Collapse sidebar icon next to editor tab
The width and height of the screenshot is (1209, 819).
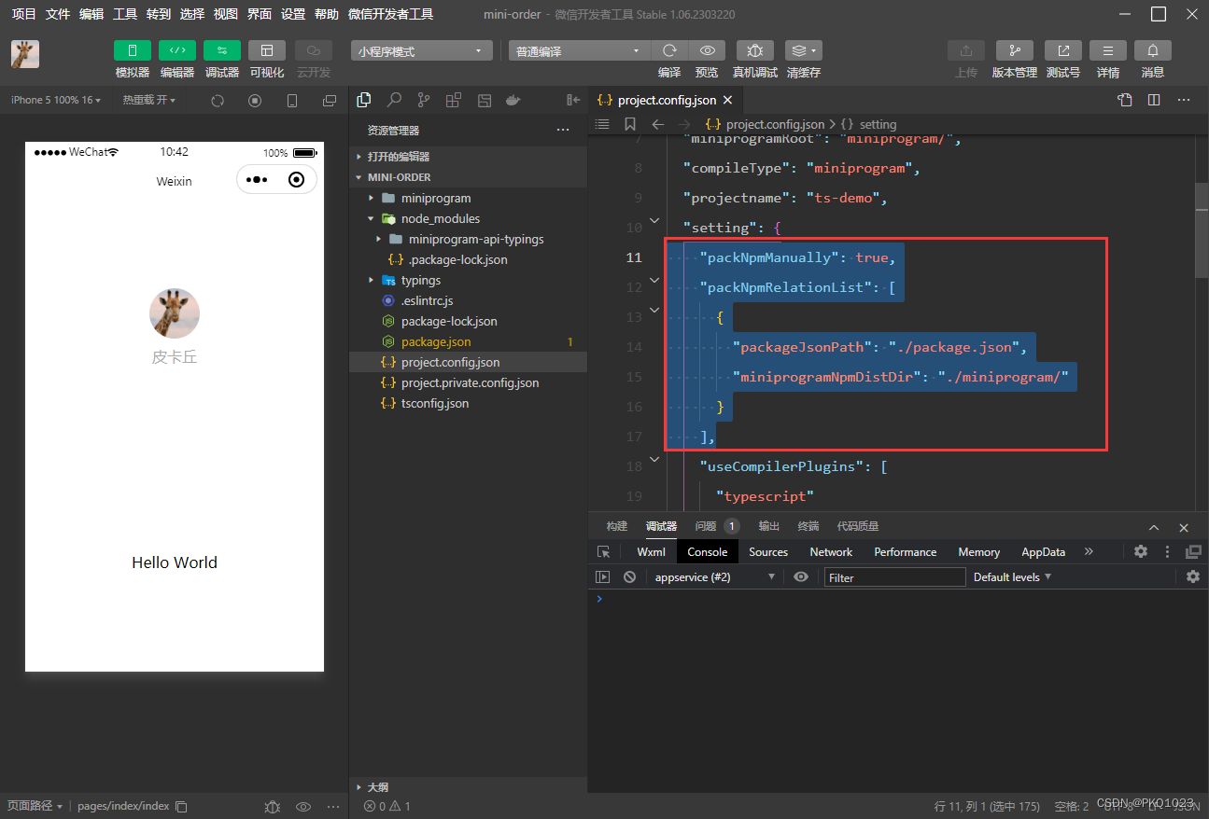[x=573, y=100]
